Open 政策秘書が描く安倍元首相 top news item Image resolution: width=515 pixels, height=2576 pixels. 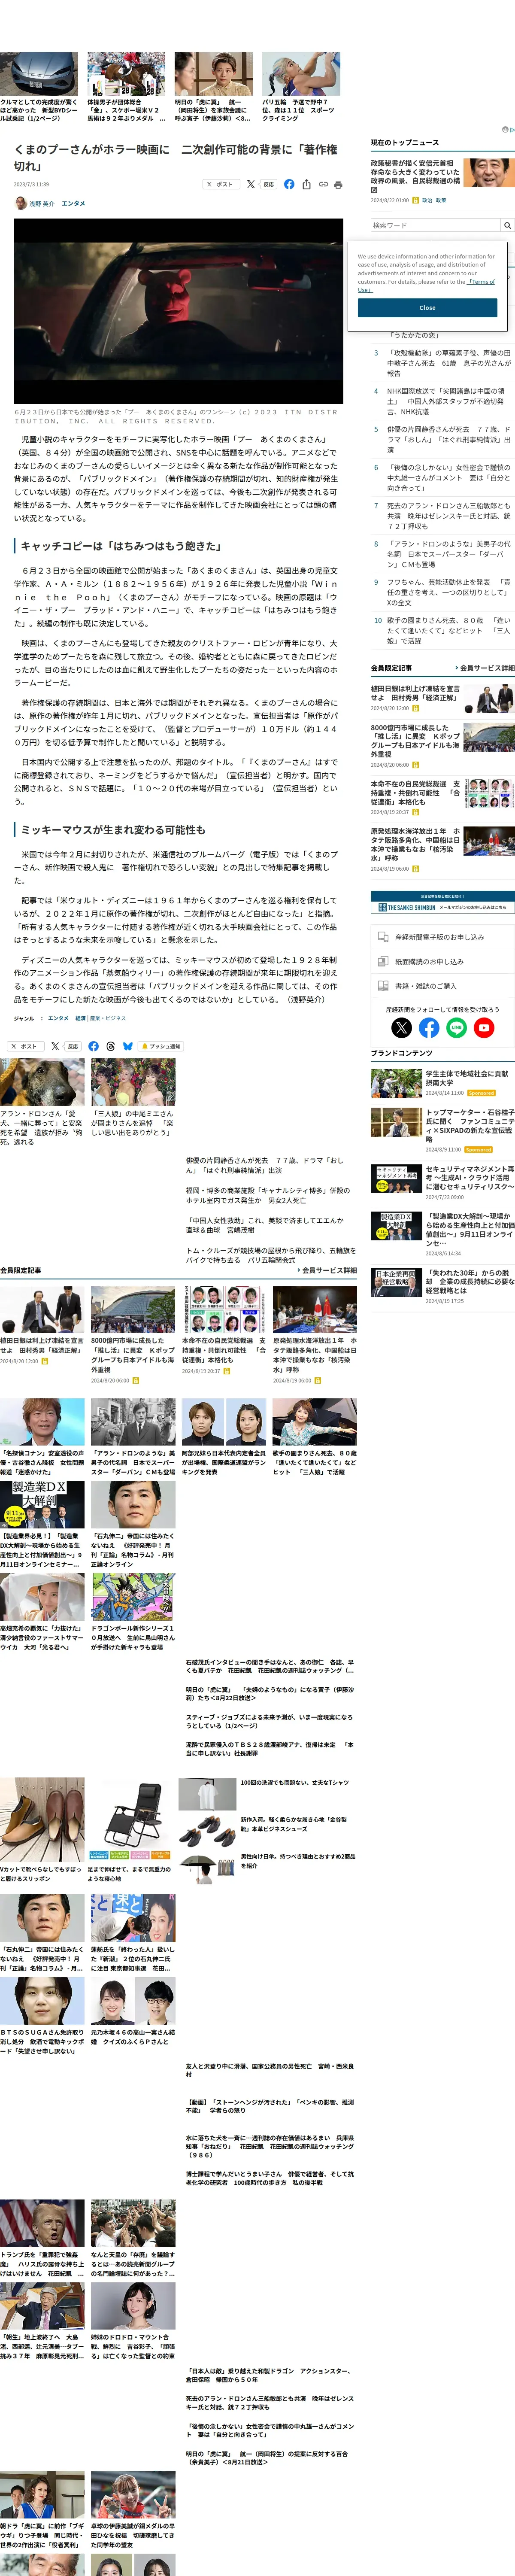[x=415, y=175]
